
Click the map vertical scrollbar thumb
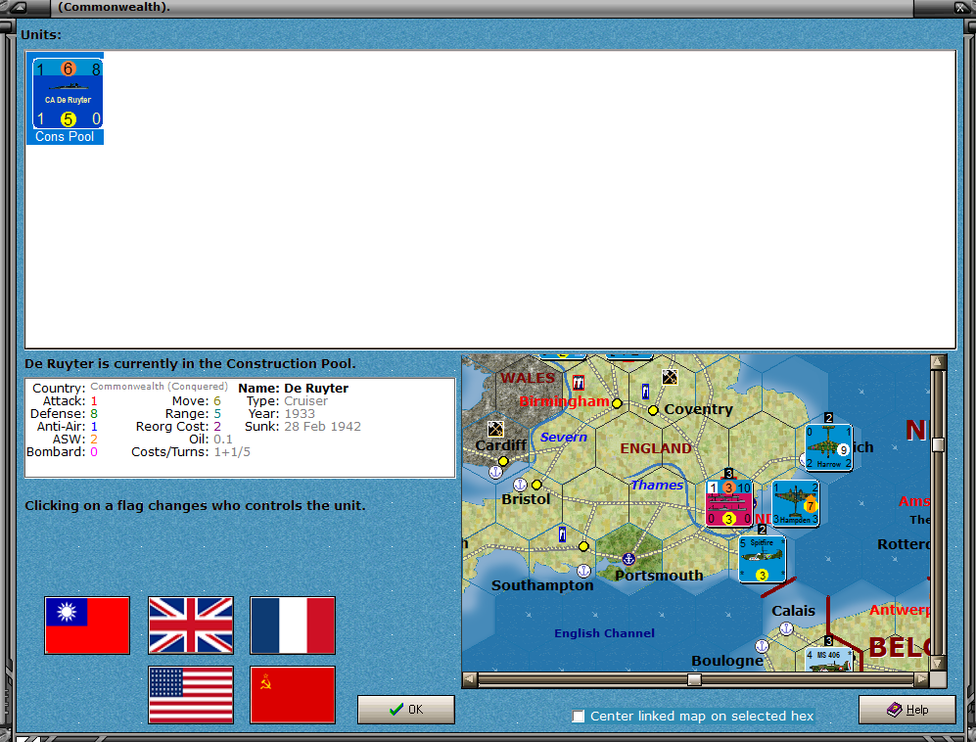938,444
